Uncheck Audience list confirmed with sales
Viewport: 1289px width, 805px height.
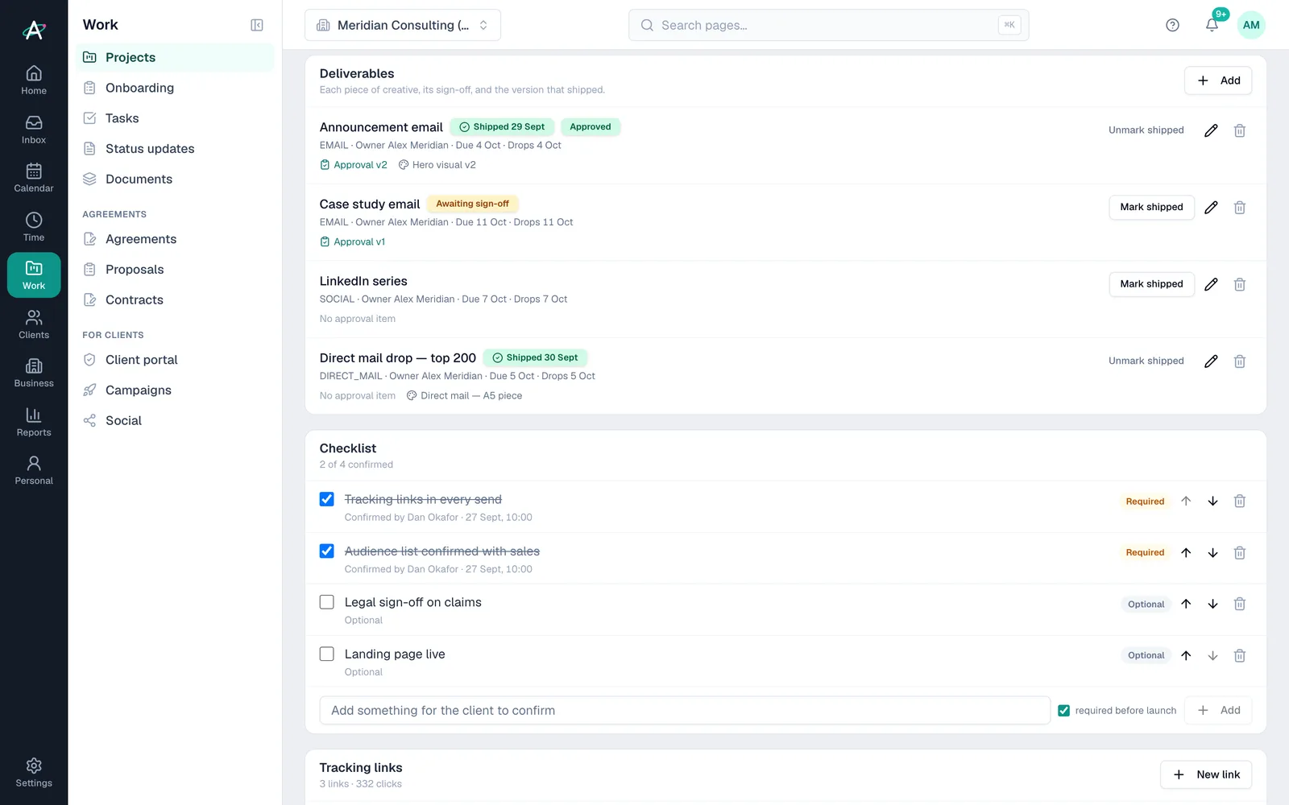(x=326, y=551)
